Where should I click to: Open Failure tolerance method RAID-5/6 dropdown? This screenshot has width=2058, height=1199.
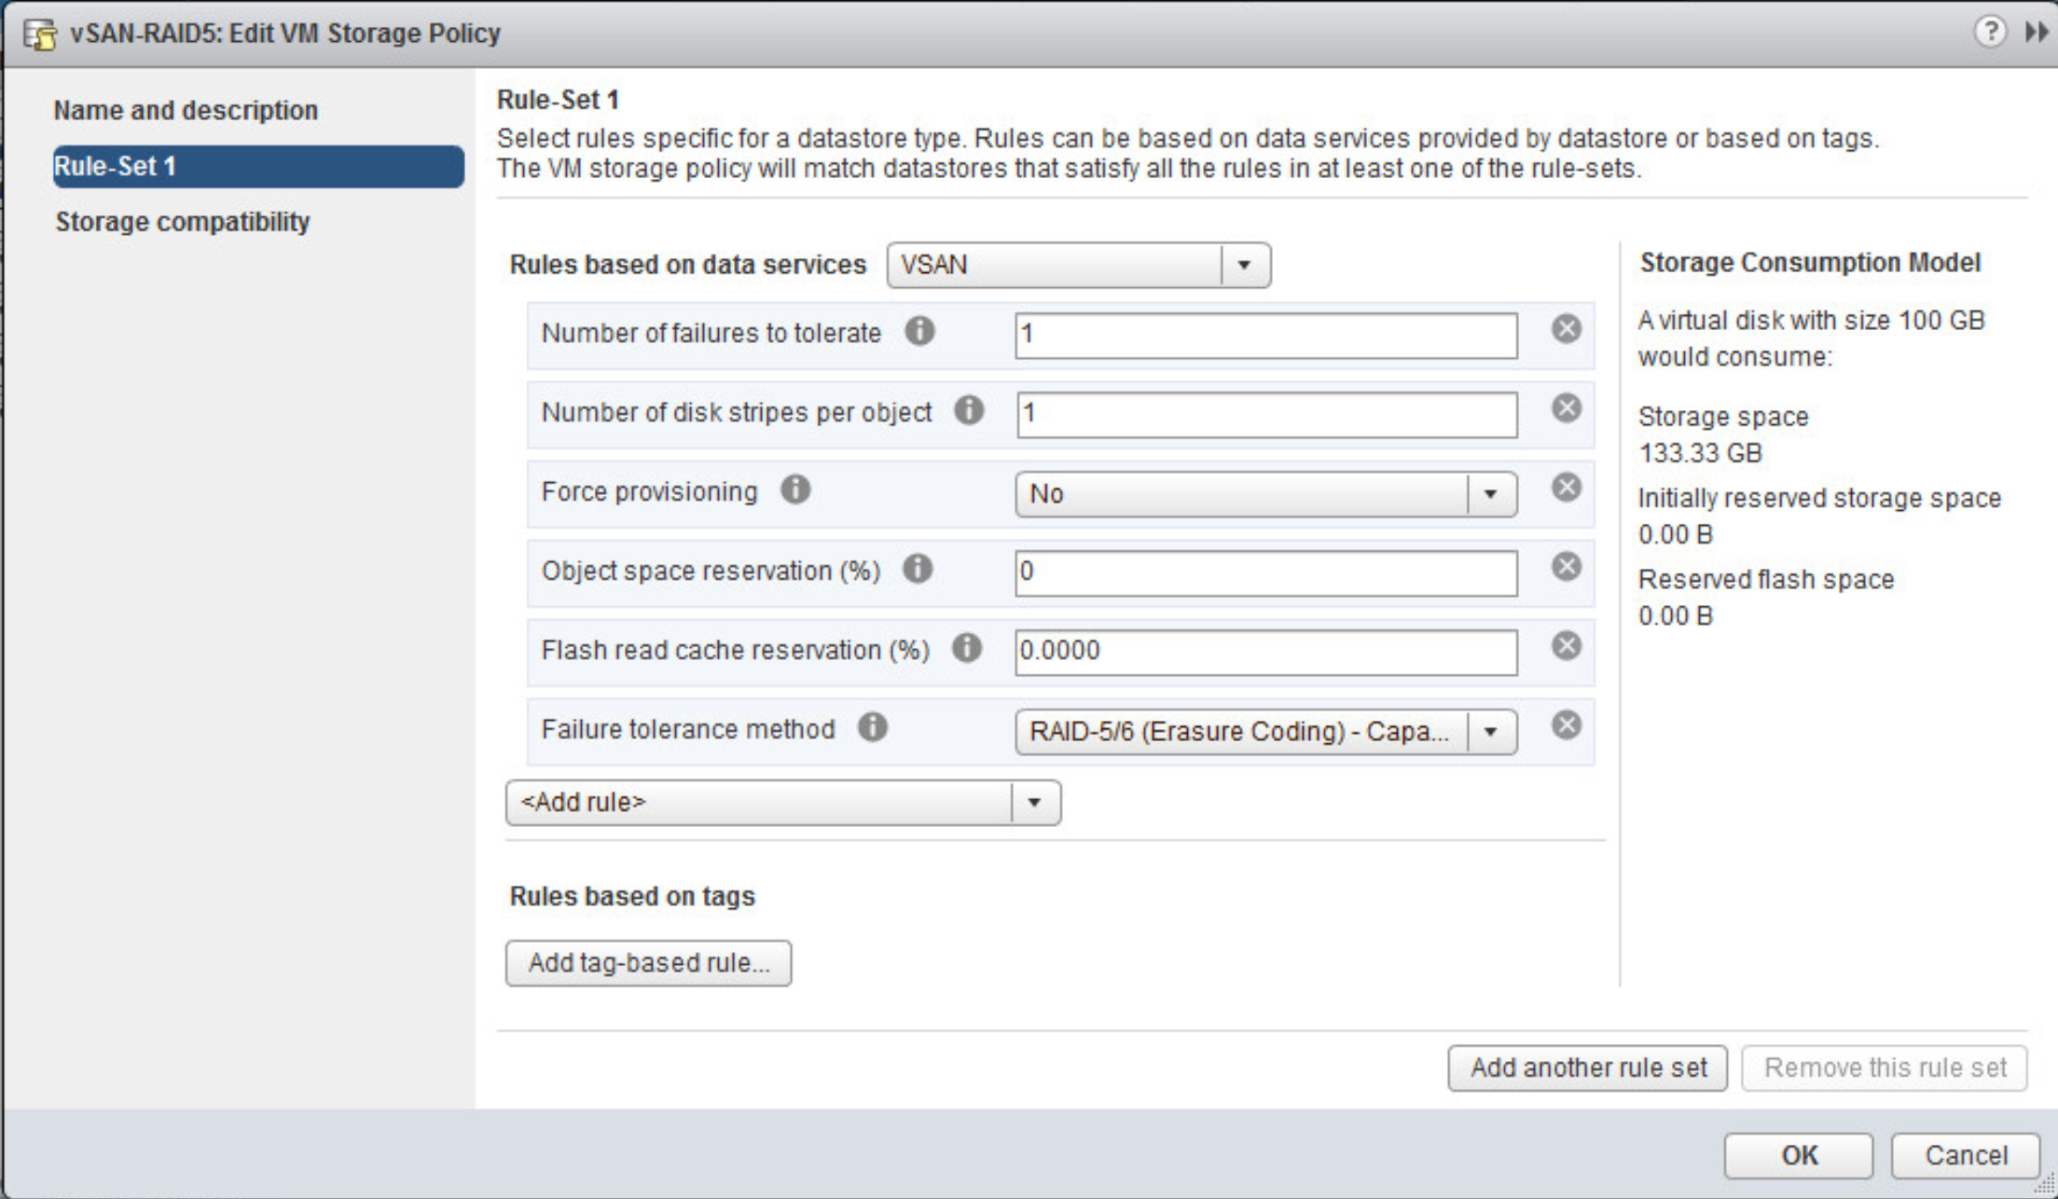[x=1490, y=732]
